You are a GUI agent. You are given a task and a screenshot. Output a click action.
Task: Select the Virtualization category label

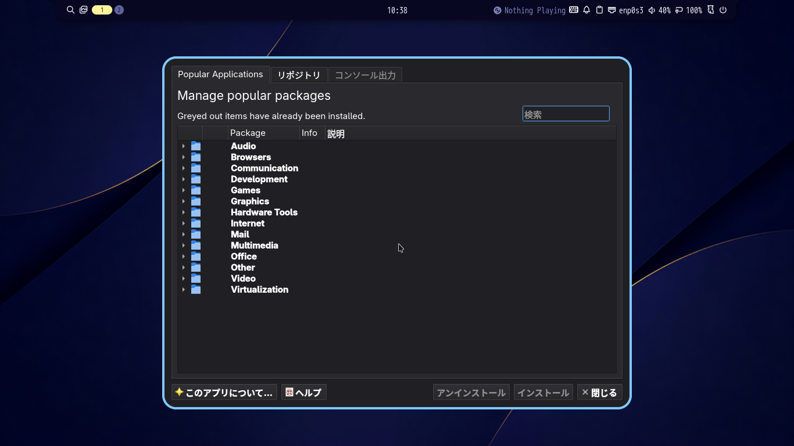coord(259,290)
